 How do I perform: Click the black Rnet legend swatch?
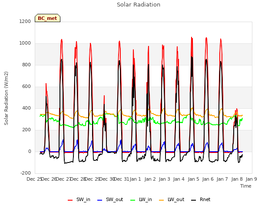[194, 200]
